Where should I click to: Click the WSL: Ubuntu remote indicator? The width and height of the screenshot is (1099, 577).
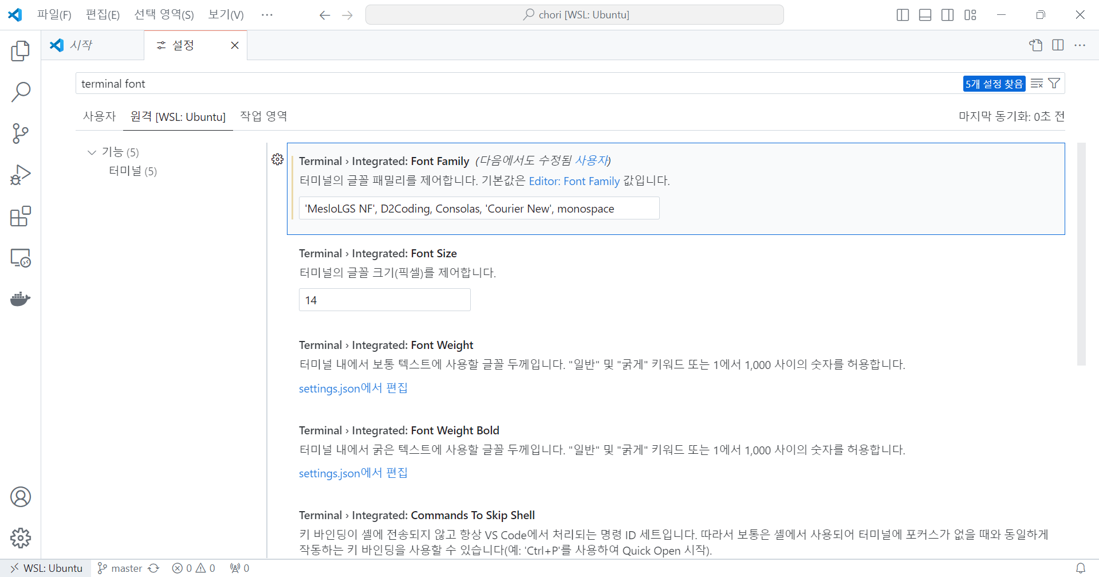click(46, 568)
